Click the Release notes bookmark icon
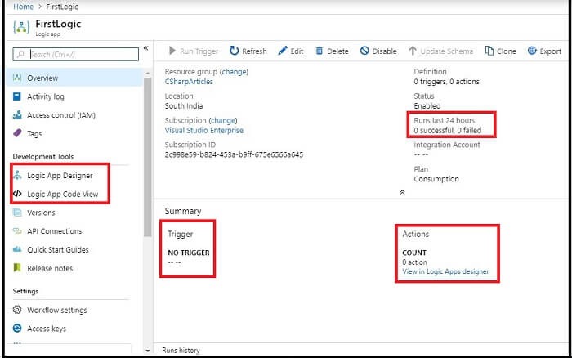This screenshot has height=358, width=572. (x=17, y=268)
